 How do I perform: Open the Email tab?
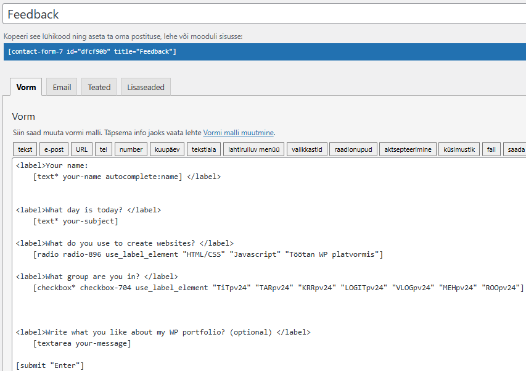(62, 87)
